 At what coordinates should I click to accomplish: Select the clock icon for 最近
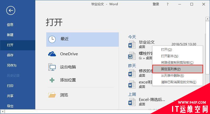[x=52, y=39]
